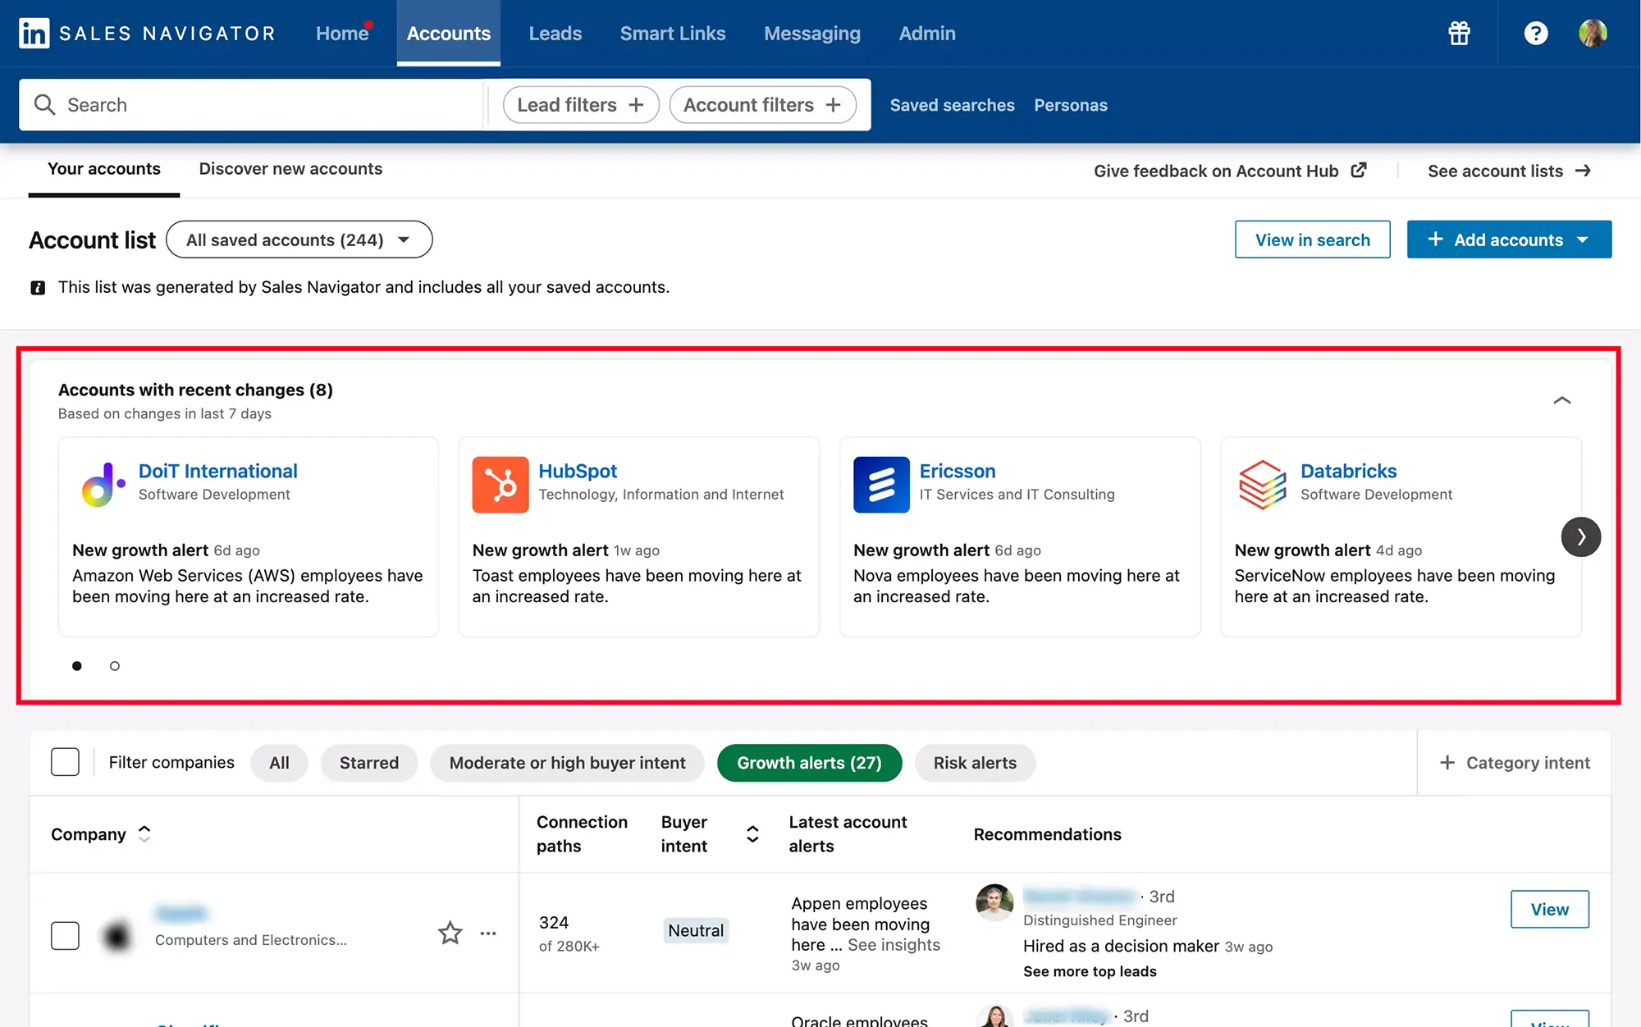
Task: Click the View in search button
Action: click(x=1312, y=239)
